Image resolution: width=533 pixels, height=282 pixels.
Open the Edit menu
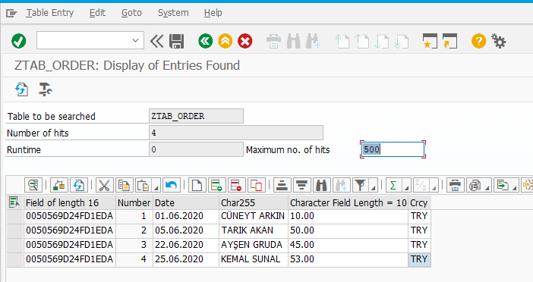(x=97, y=13)
